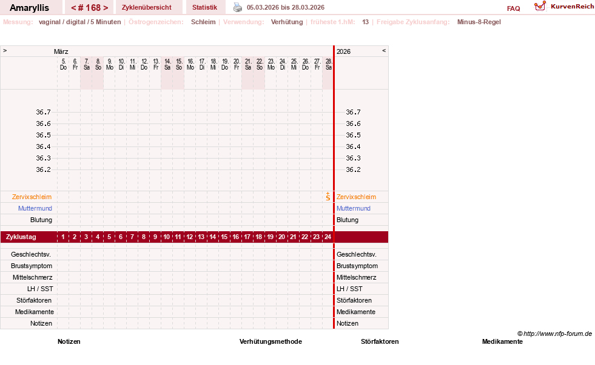The width and height of the screenshot is (595, 365).
Task: Select the cycle number 168
Action: click(x=90, y=8)
